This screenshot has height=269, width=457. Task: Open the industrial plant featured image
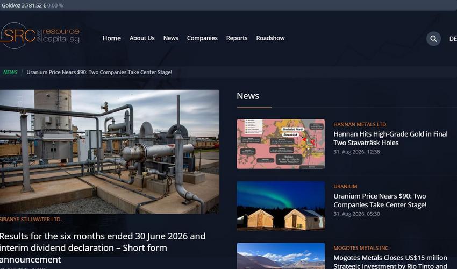[x=110, y=151]
